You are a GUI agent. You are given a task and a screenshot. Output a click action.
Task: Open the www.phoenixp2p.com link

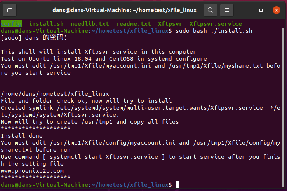[x=32, y=171]
